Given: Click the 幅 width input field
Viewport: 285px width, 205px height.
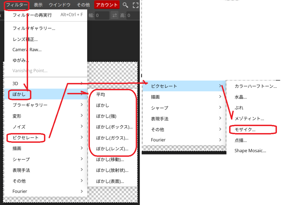Looking at the screenshot, I should pos(102,16).
